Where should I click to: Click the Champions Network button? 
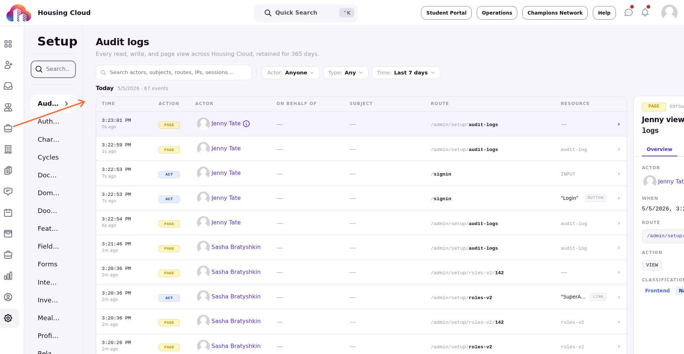555,13
